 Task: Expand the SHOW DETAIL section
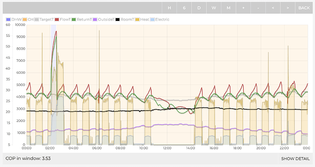click(295, 159)
